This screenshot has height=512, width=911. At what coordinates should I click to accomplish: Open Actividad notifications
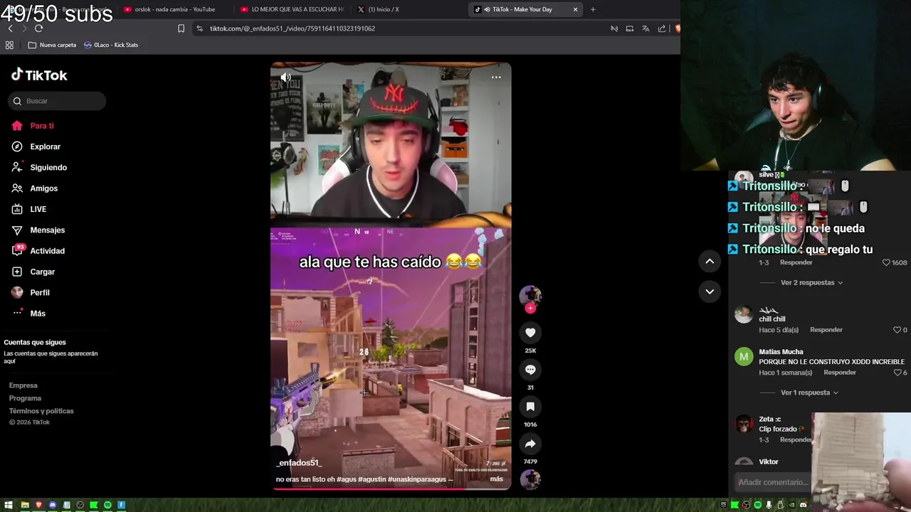(38, 251)
